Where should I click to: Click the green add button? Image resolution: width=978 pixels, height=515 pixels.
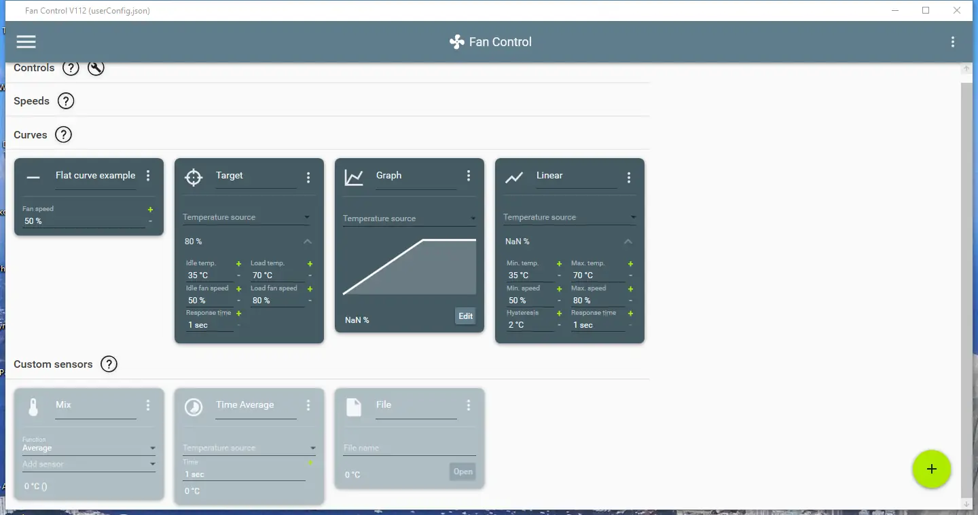[932, 469]
